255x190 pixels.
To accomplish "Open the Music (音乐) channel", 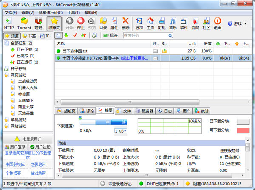I will point(173,23).
